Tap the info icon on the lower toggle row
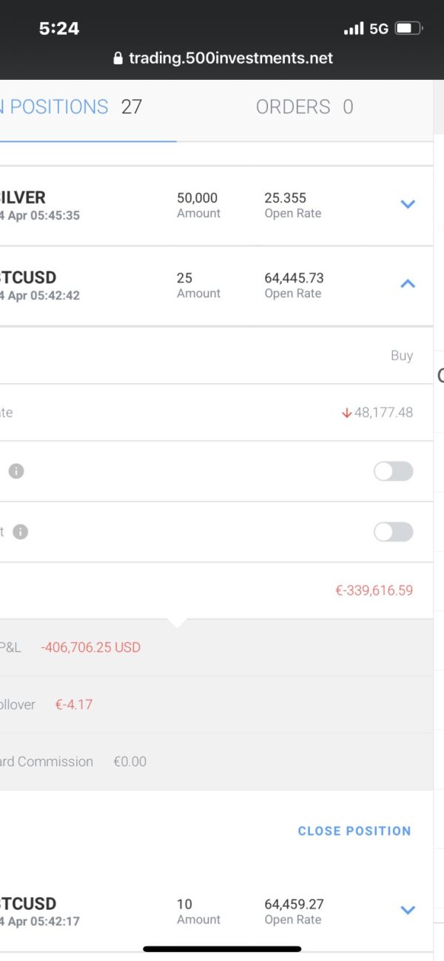 coord(21,532)
